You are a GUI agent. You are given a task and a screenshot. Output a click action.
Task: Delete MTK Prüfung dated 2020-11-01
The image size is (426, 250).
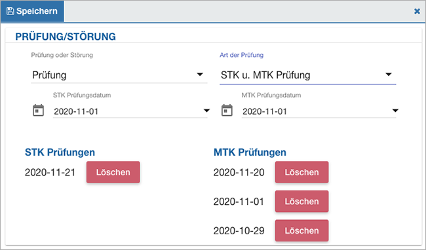[302, 202]
